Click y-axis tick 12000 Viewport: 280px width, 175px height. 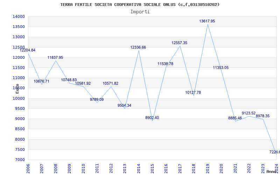pyautogui.click(x=19, y=57)
